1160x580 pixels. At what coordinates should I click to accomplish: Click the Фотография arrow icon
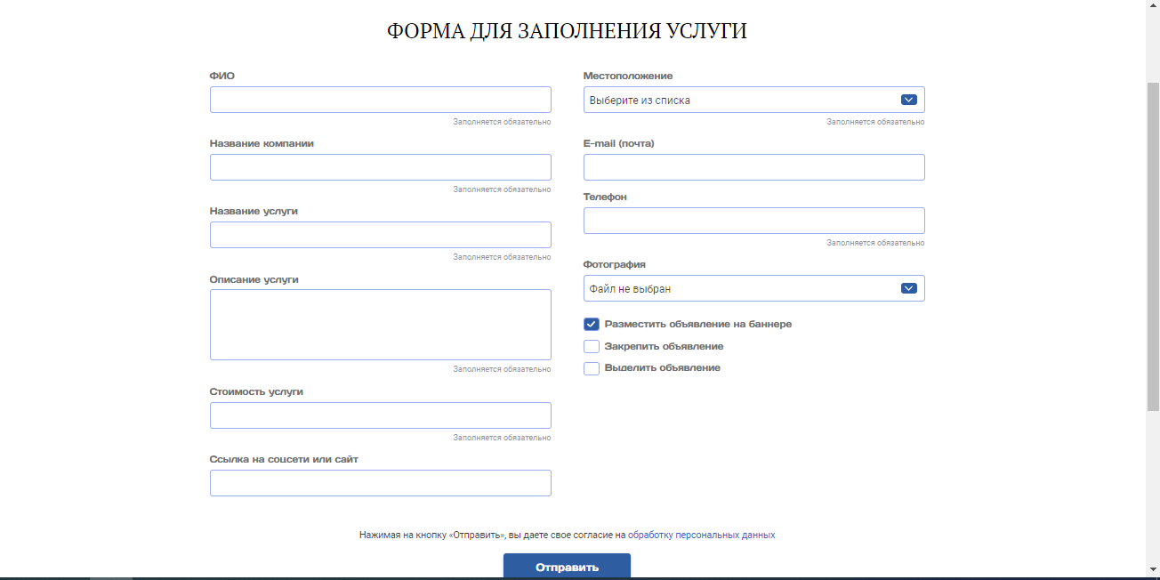tap(909, 288)
